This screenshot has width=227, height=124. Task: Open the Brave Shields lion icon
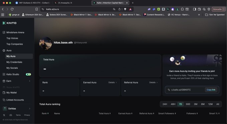pyautogui.click(x=125, y=9)
